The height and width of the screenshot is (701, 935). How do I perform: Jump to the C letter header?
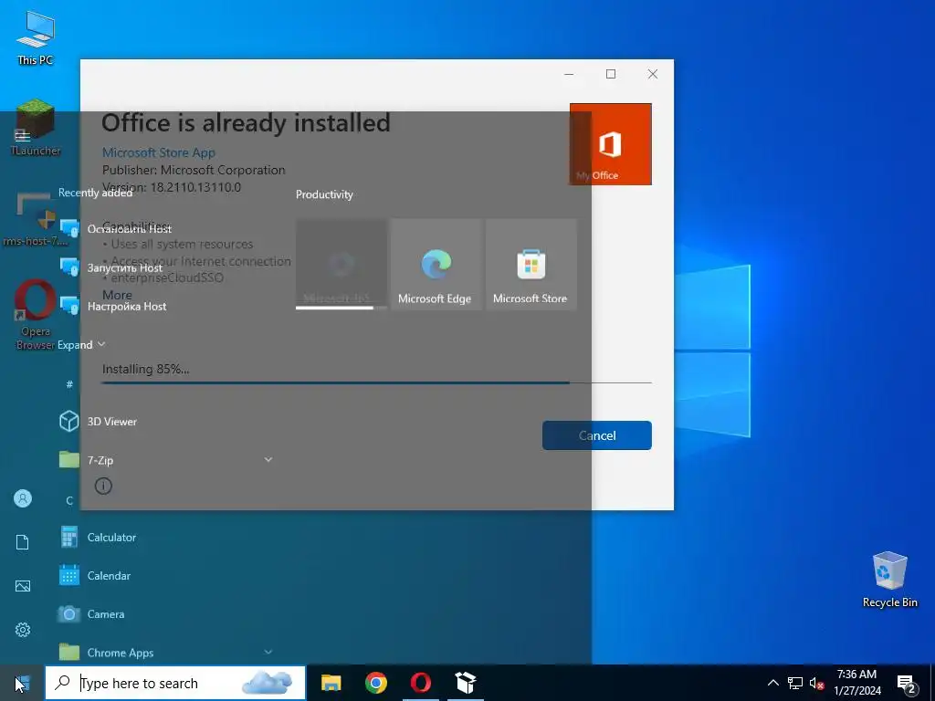[69, 501]
